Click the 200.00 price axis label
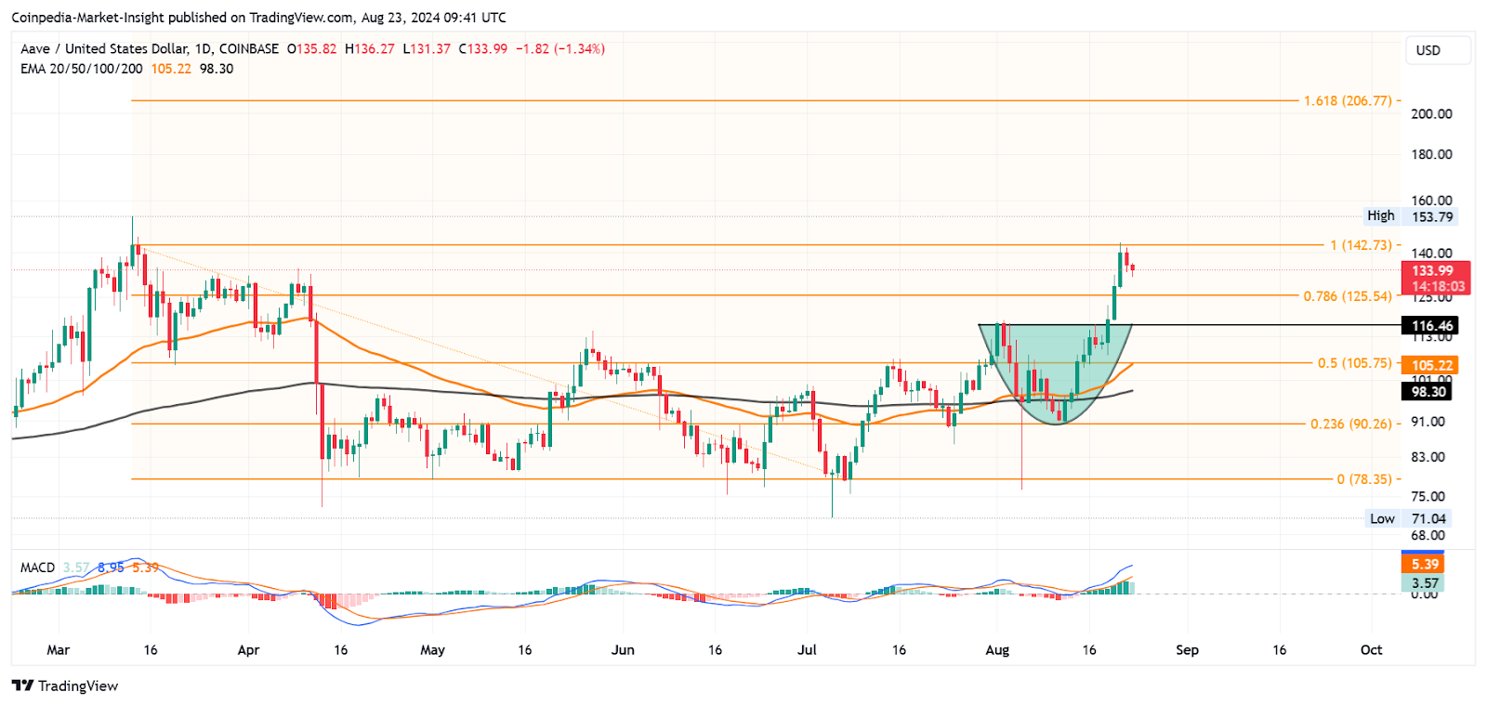 coord(1431,113)
